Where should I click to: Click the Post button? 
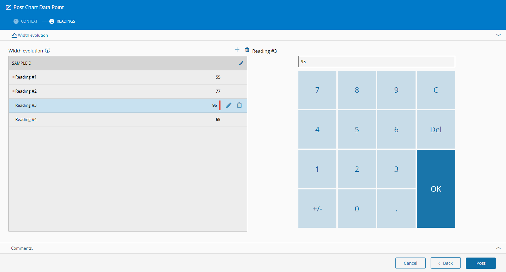click(481, 263)
